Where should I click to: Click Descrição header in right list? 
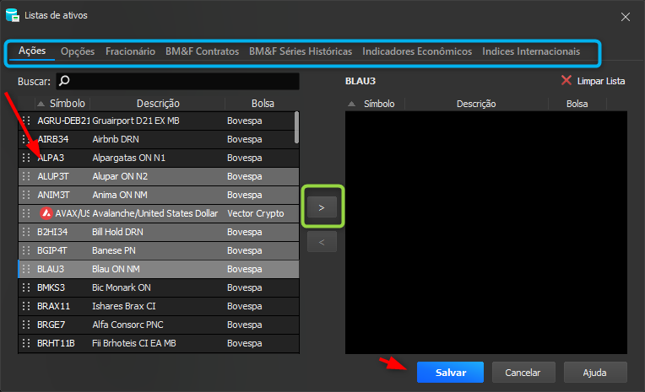click(476, 104)
